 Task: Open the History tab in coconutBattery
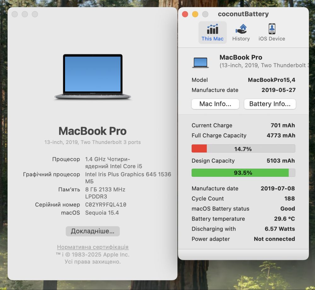[x=241, y=33]
